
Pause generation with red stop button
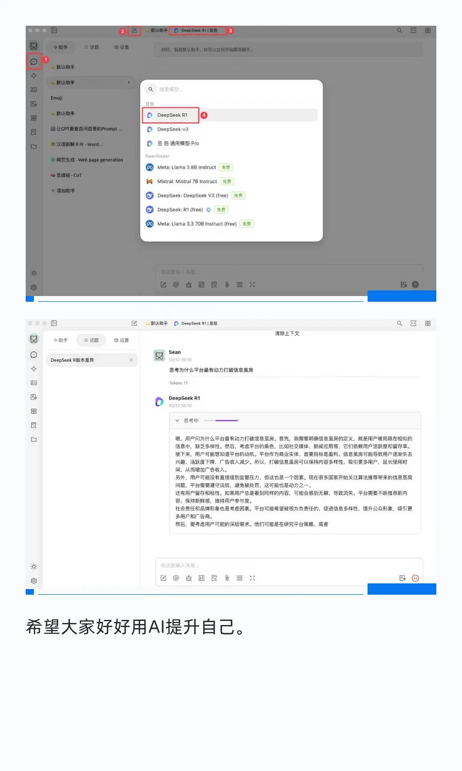415,578
